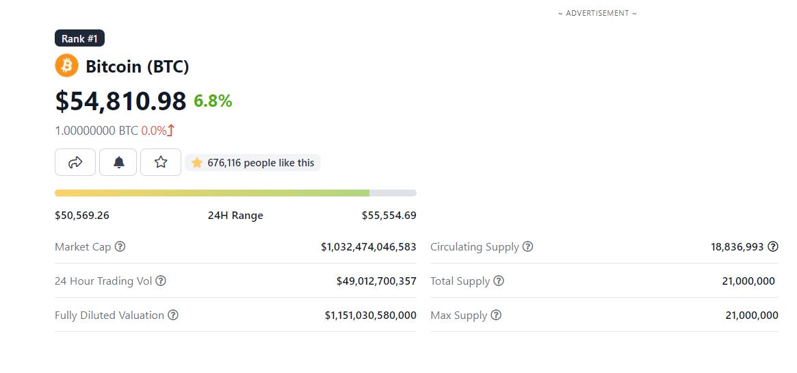Open the share arrow button
The image size is (797, 373).
tap(75, 162)
